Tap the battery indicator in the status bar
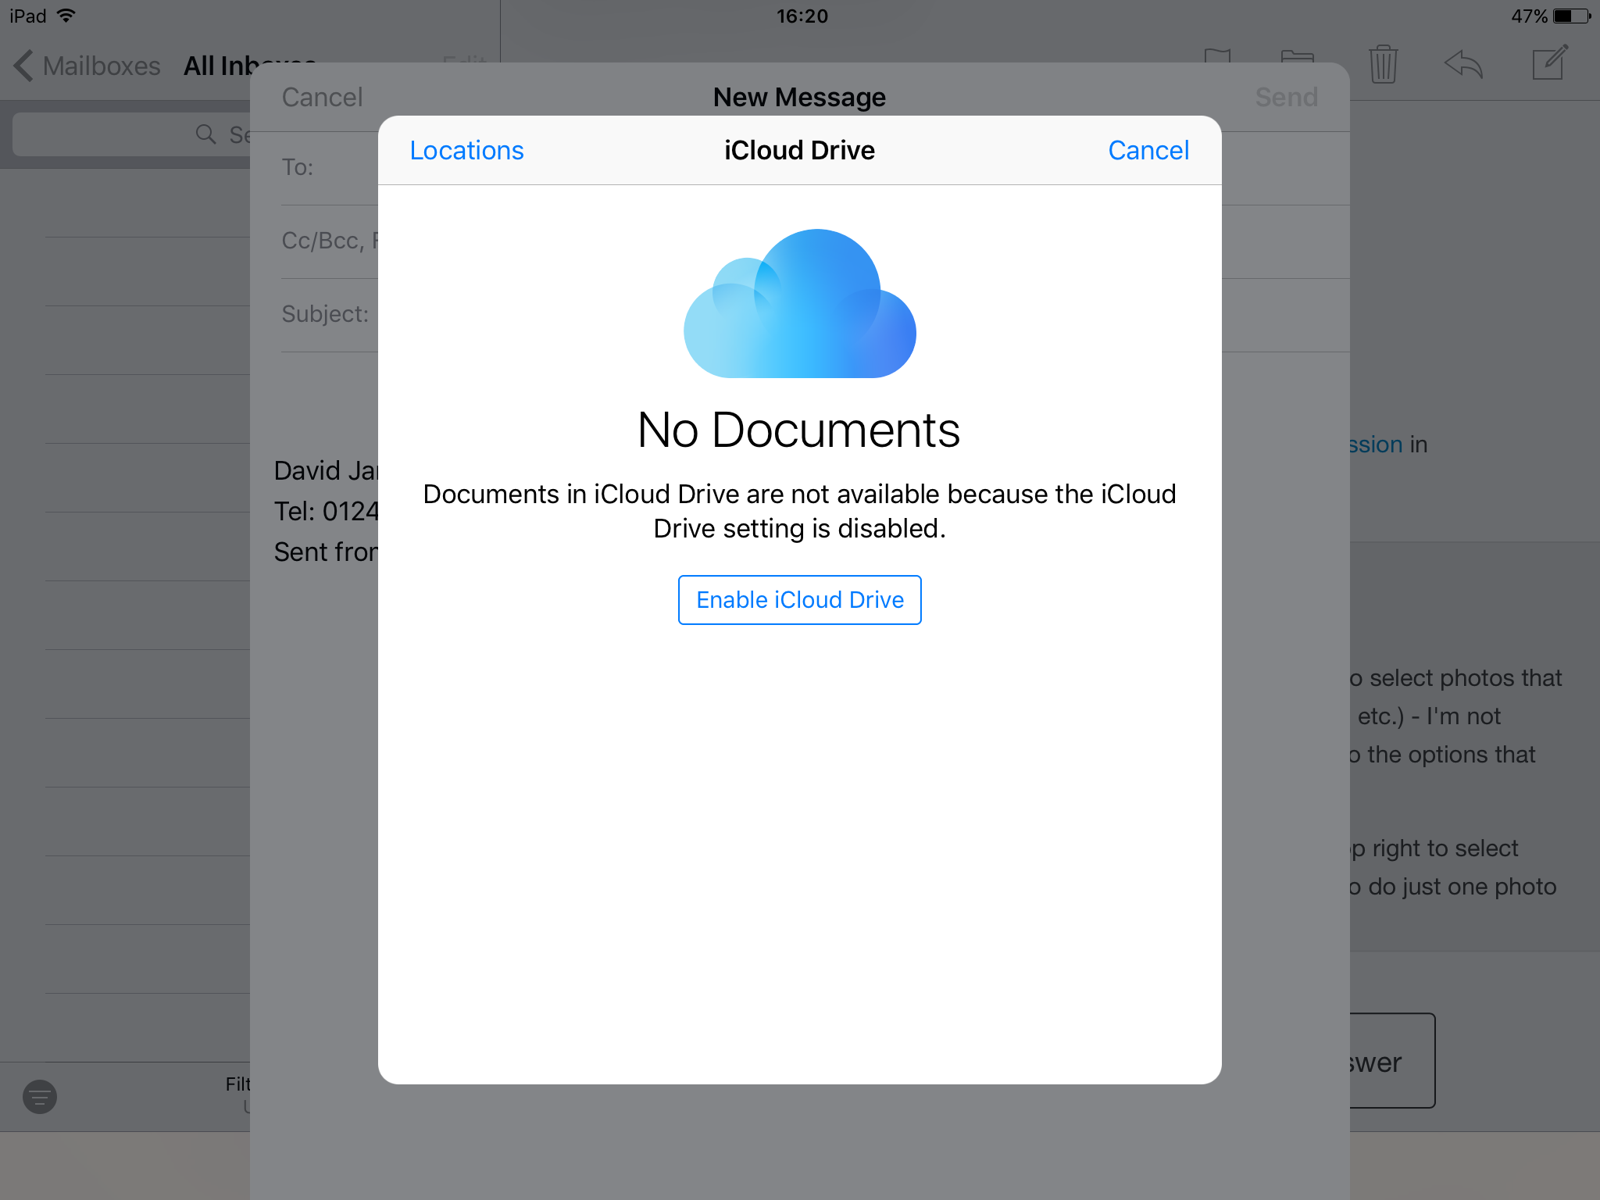The image size is (1600, 1200). pyautogui.click(x=1571, y=16)
